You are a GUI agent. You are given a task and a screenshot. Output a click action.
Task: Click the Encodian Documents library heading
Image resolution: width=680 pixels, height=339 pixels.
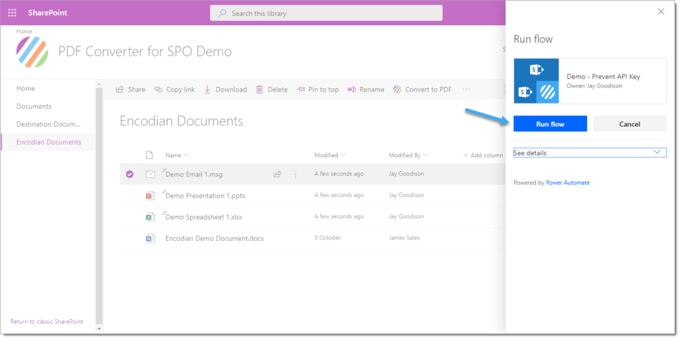coord(181,121)
